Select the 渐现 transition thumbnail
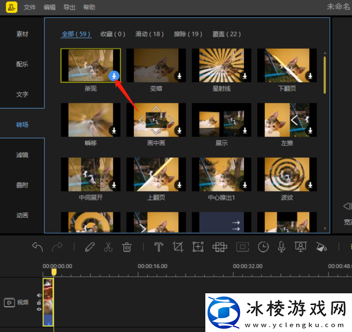Image resolution: width=352 pixels, height=332 pixels. coord(91,65)
